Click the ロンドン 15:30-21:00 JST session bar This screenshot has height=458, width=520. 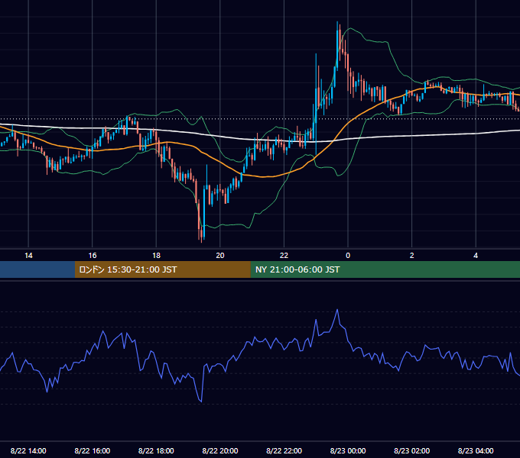coord(162,269)
